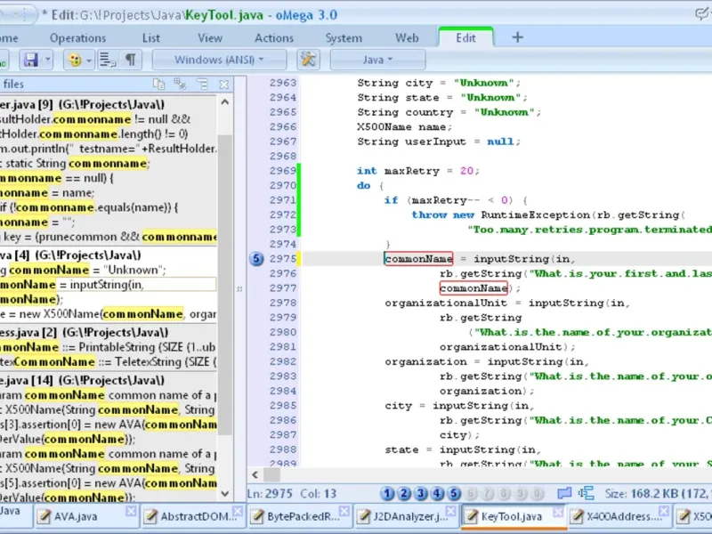The height and width of the screenshot is (534, 712).
Task: Click inactive bookmark 0 in status bar
Action: (538, 493)
